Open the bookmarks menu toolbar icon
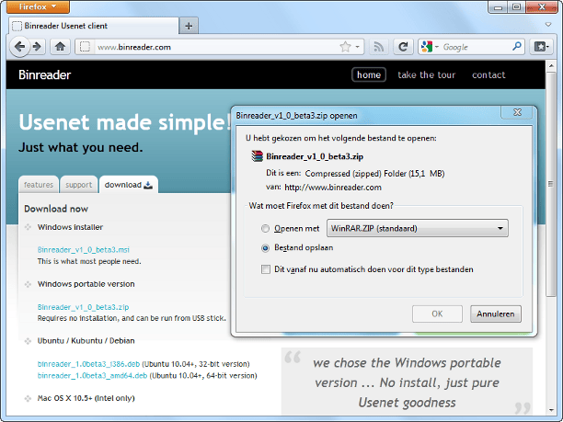Image resolution: width=563 pixels, height=422 pixels. click(x=540, y=47)
